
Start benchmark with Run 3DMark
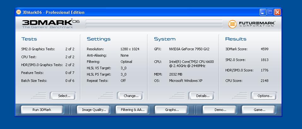[x=42, y=110]
